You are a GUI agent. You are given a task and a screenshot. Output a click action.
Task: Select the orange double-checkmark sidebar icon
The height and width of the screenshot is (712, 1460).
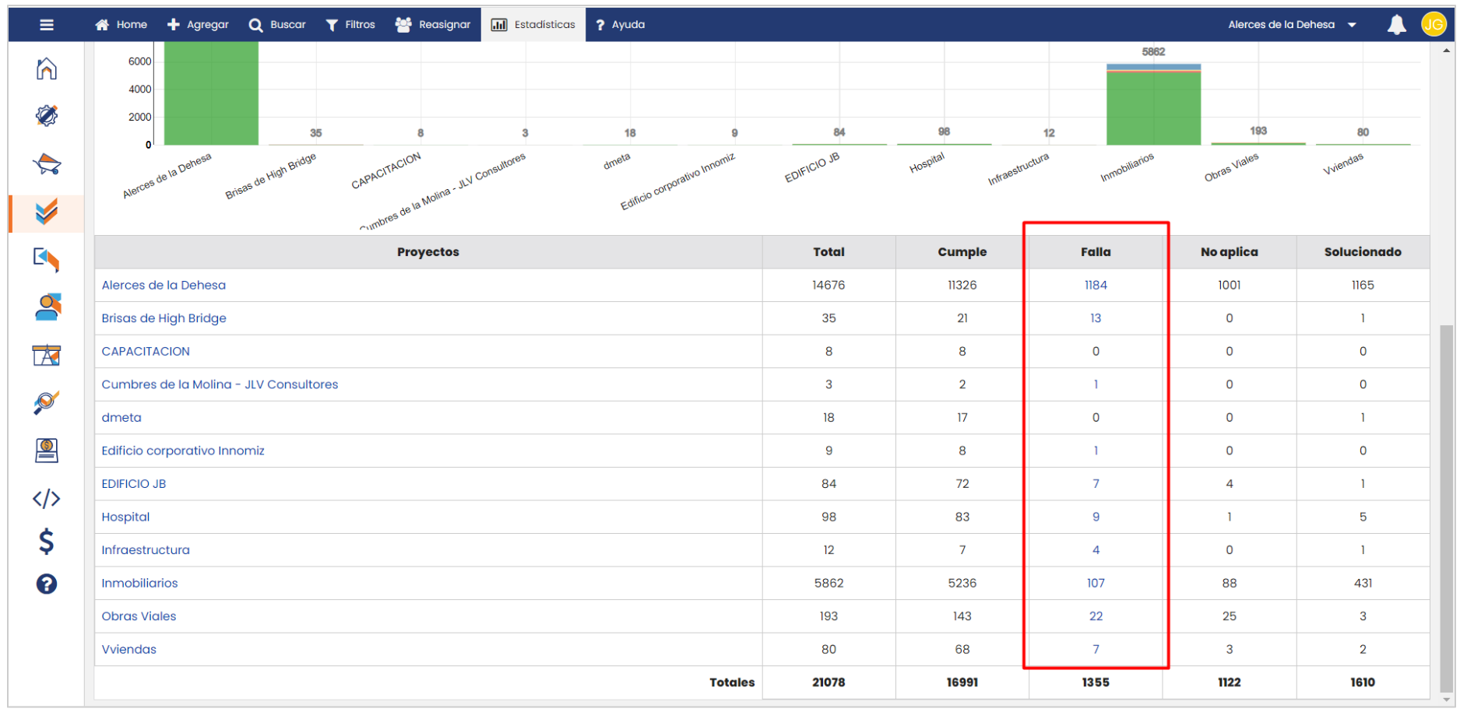click(47, 212)
